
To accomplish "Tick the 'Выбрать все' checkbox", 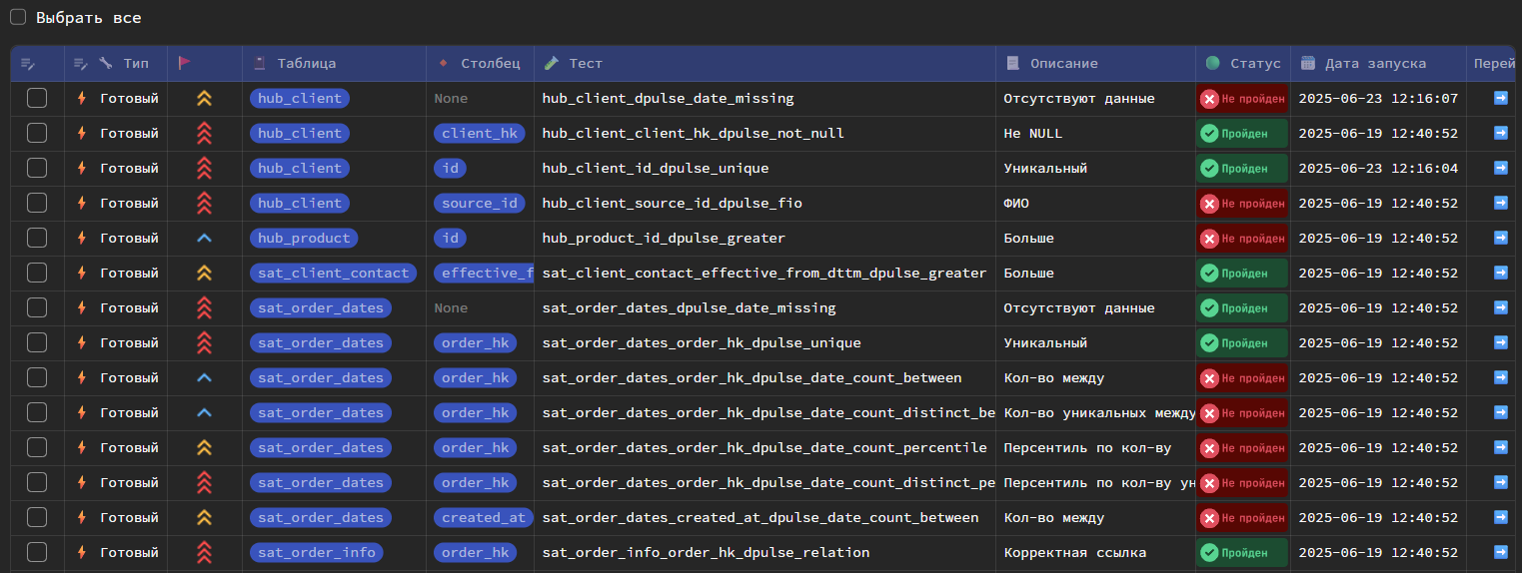I will pyautogui.click(x=18, y=17).
